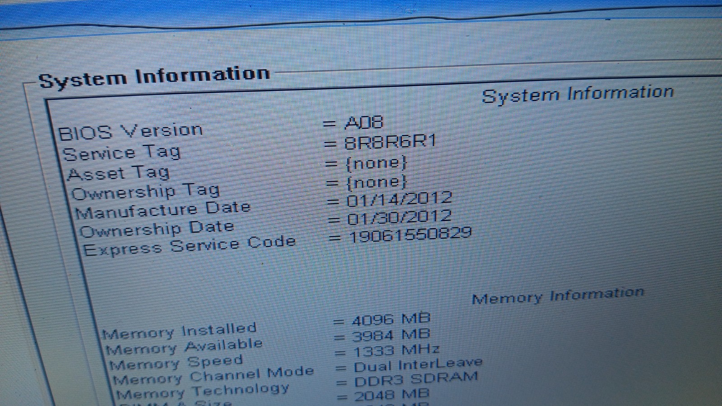722x406 pixels.
Task: Select the 'Ownership Tag' label
Action: click(145, 192)
